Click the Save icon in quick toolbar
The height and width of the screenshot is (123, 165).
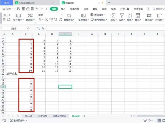coord(19,9)
